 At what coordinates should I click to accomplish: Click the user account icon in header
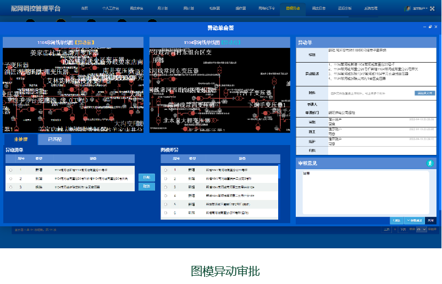407,9
